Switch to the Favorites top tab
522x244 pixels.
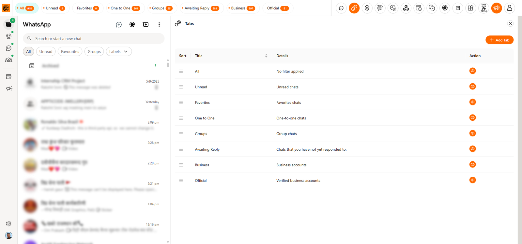pos(88,8)
